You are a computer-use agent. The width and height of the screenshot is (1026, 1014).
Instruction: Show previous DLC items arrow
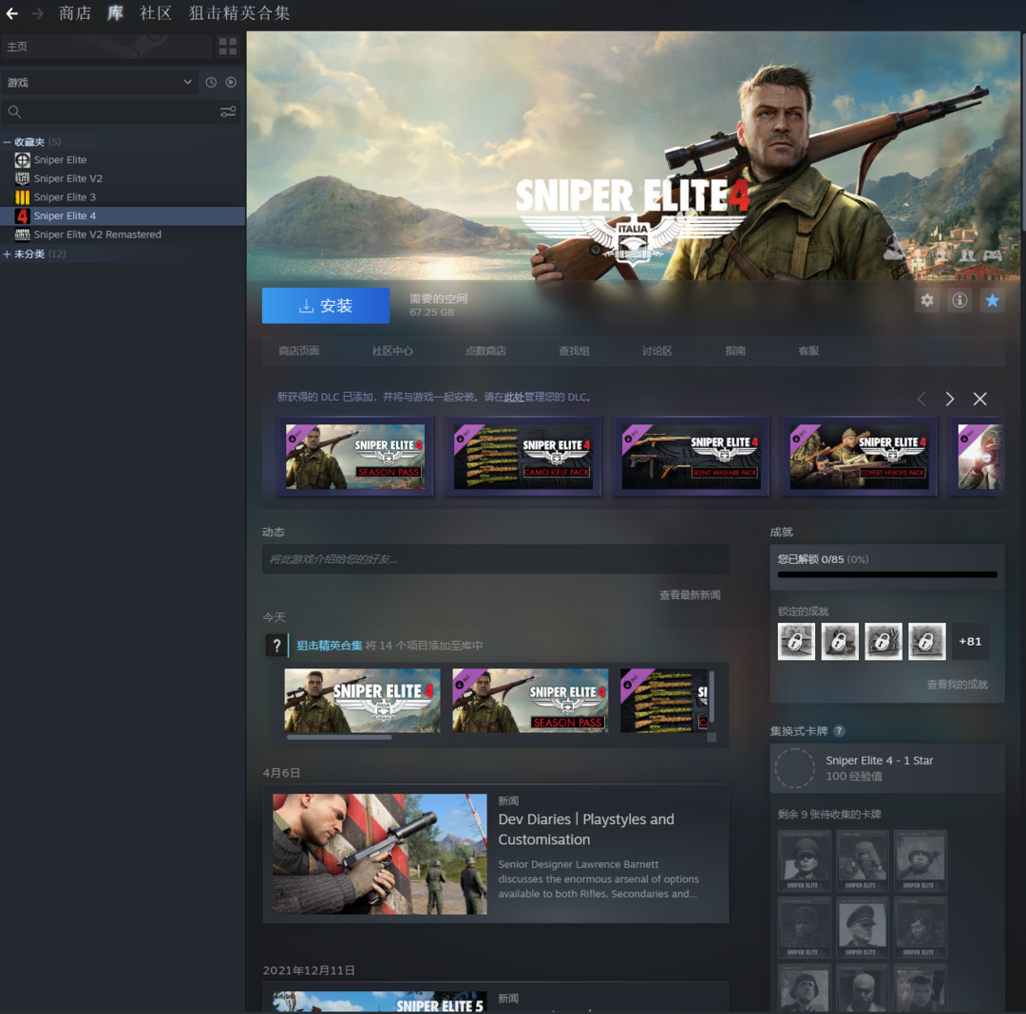pyautogui.click(x=921, y=399)
